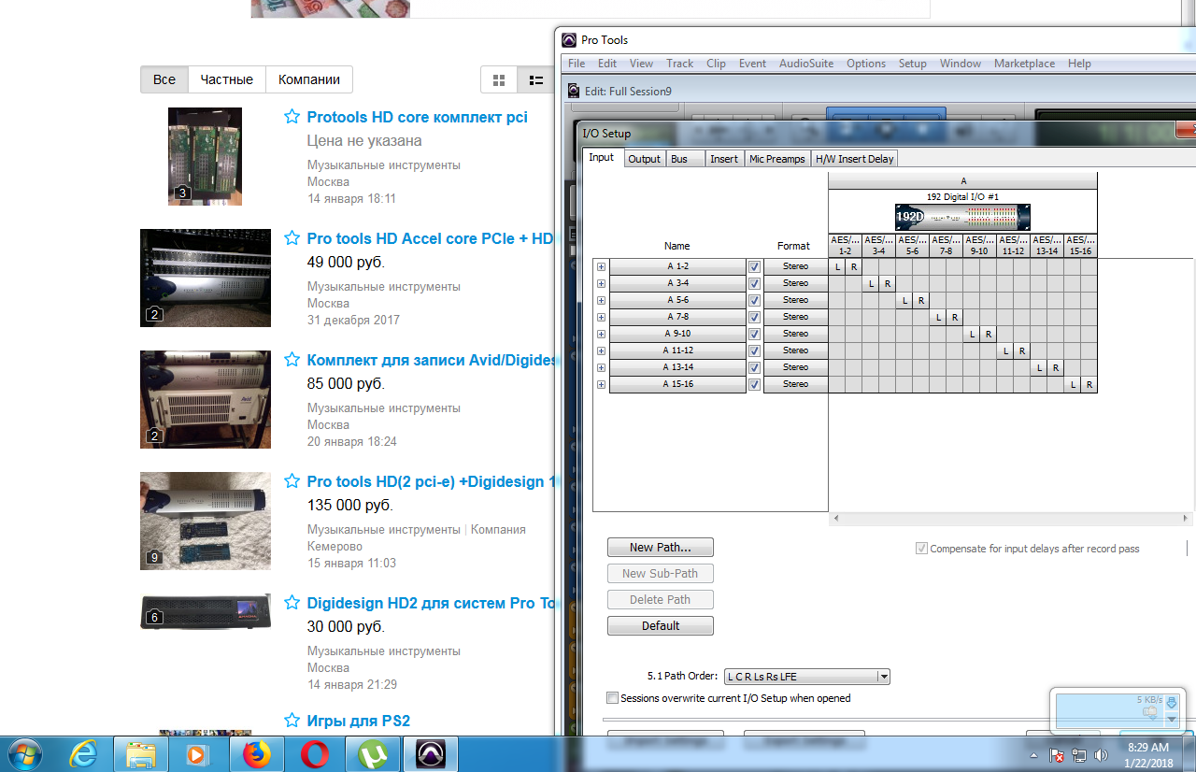Image resolution: width=1196 pixels, height=772 pixels.
Task: Open the Track menu in Pro Tools
Action: 679,64
